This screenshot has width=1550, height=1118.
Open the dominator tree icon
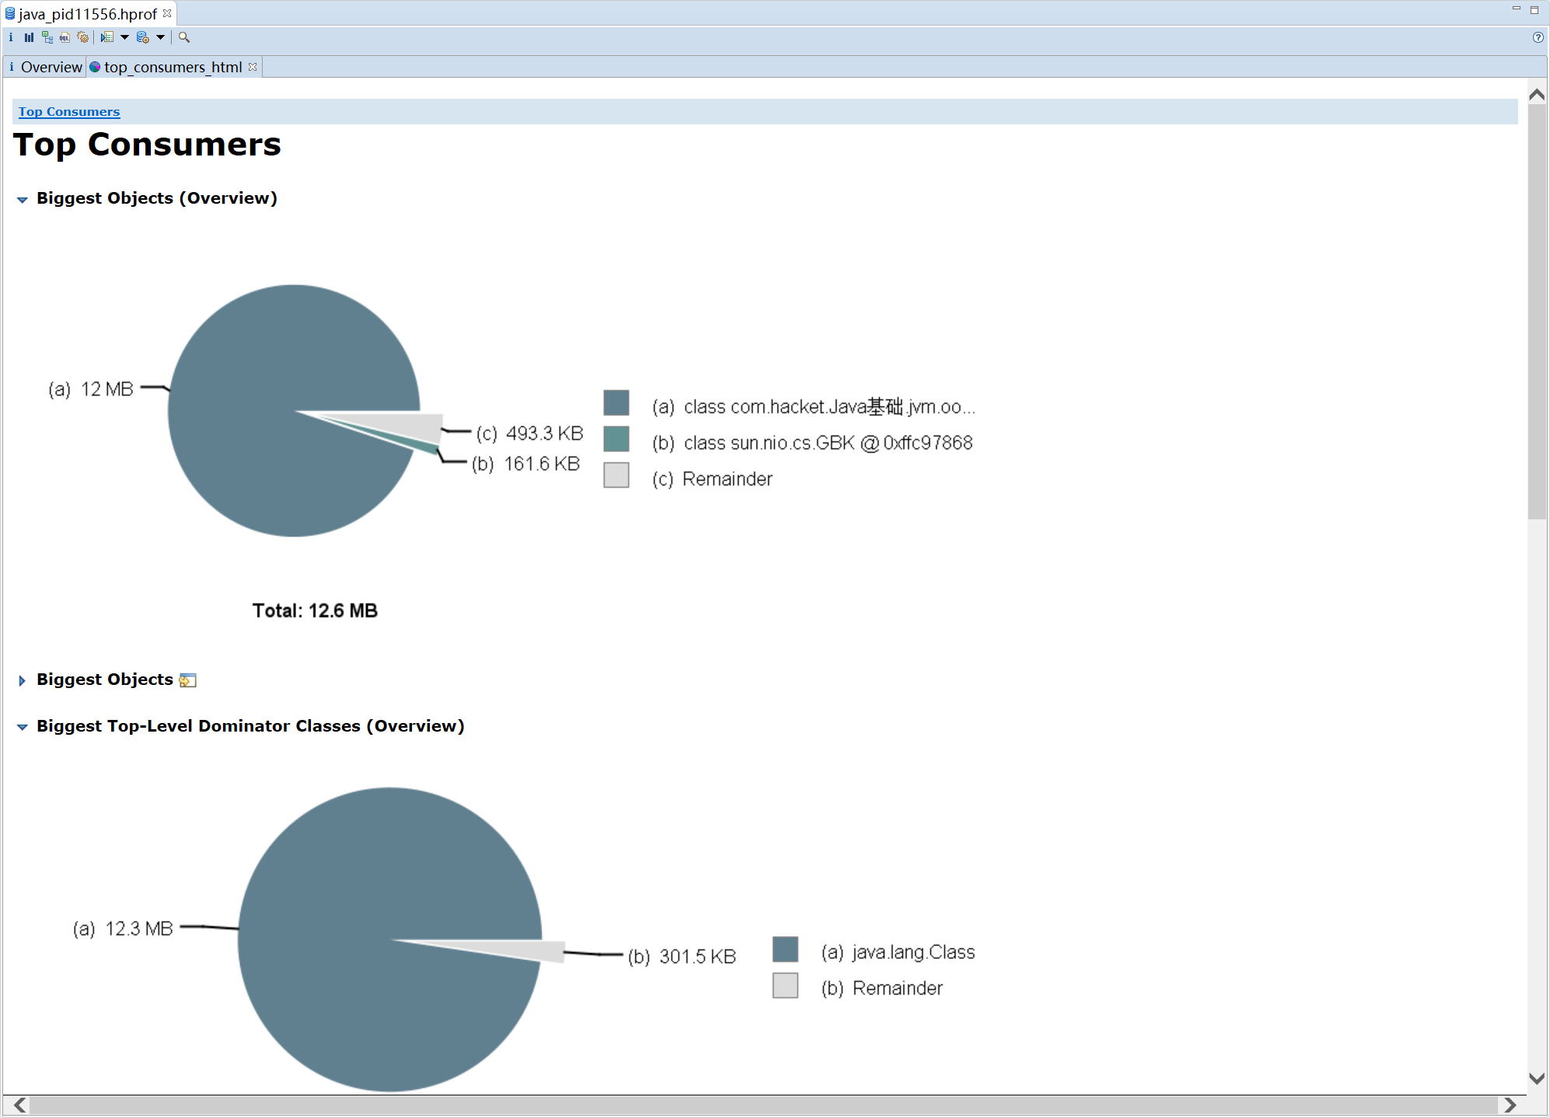[47, 37]
